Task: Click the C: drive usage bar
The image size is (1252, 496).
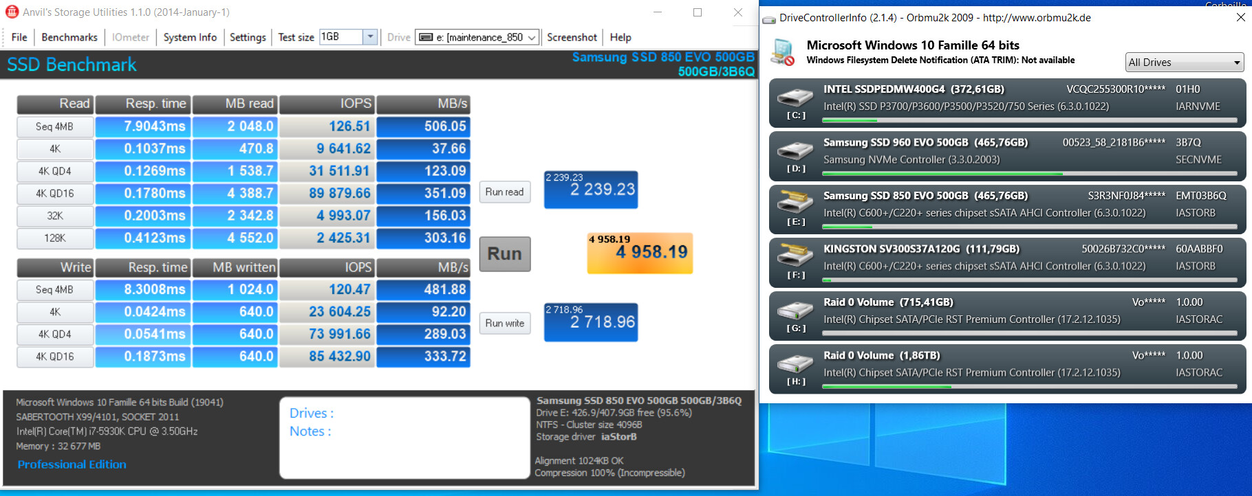Action: tap(1030, 121)
